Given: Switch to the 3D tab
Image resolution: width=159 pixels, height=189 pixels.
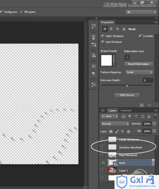Looking at the screenshot, I should [x=103, y=110].
